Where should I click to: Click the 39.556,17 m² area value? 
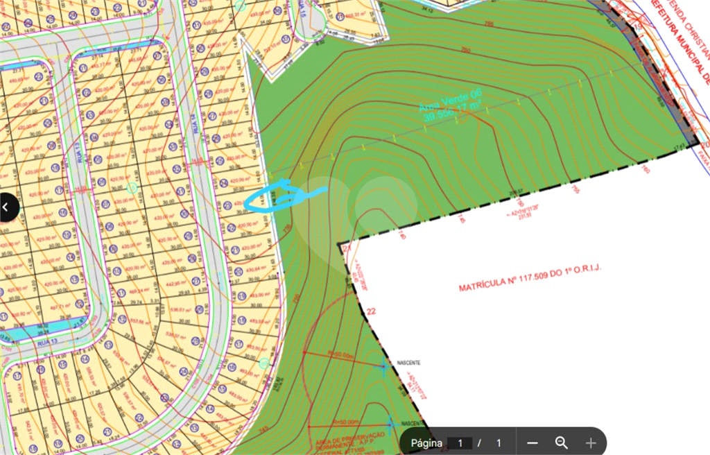pyautogui.click(x=452, y=114)
